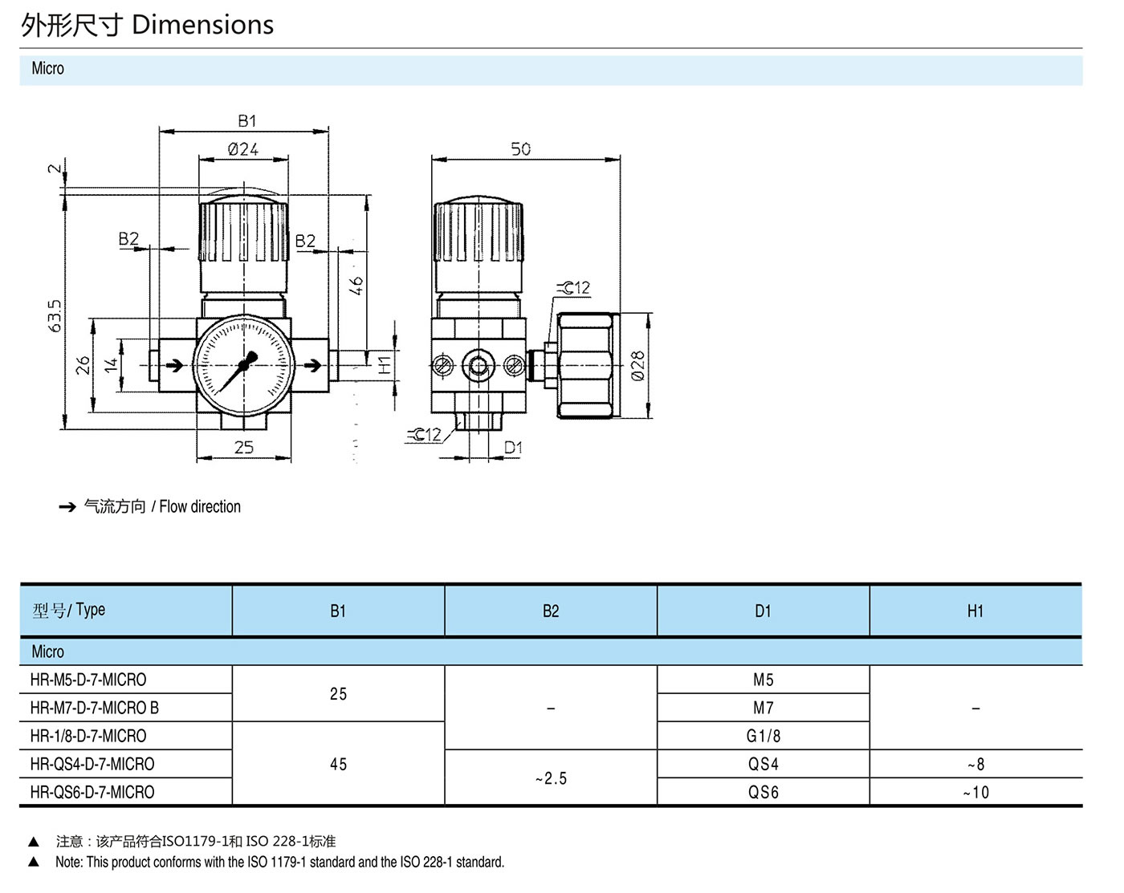This screenshot has height=893, width=1124.
Task: Click the Chinese ISO1179-1 note line
Action: [196, 841]
